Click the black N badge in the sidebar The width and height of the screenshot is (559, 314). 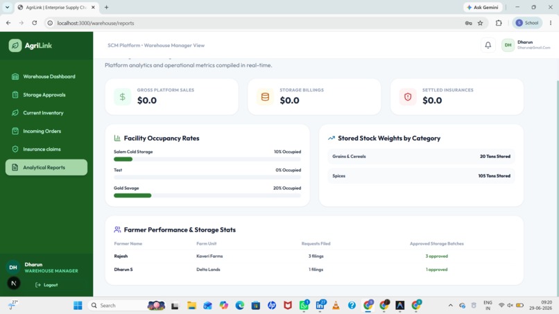[14, 284]
